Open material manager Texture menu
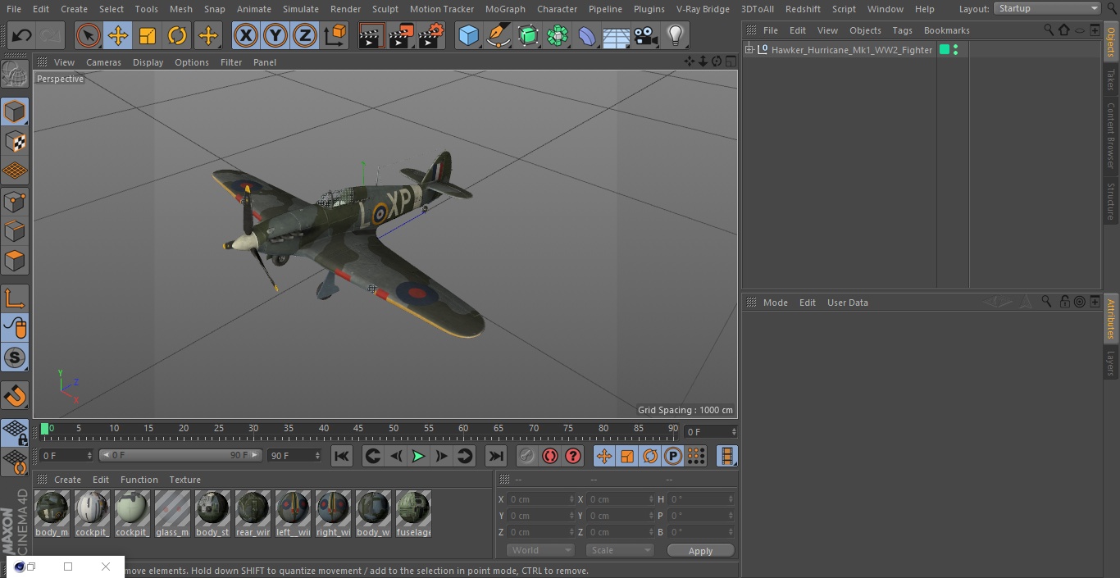The height and width of the screenshot is (578, 1120). pyautogui.click(x=184, y=480)
